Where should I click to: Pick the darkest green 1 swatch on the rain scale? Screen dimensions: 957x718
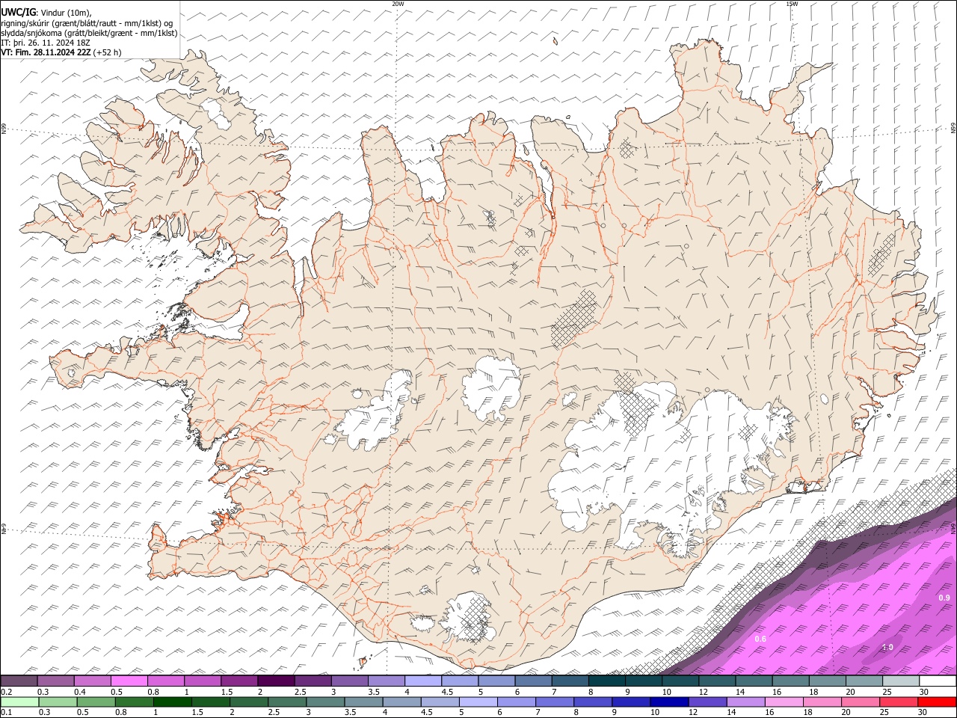coord(173,702)
